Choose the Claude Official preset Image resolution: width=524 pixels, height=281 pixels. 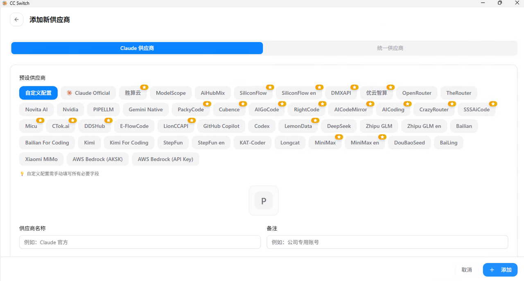pyautogui.click(x=88, y=93)
